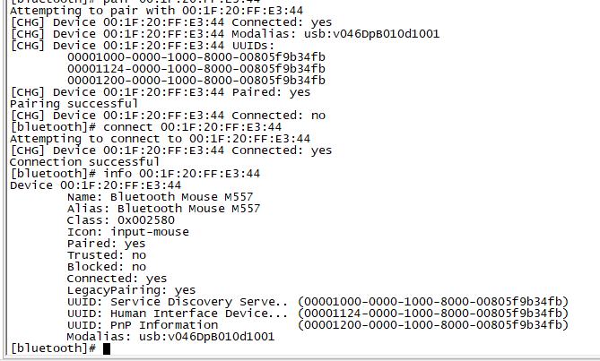Click the 'info 00:1F:20:FF:E3:44' command text

click(x=181, y=174)
